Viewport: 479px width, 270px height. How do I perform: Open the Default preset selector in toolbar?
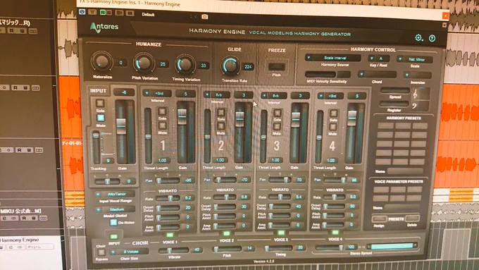[148, 14]
